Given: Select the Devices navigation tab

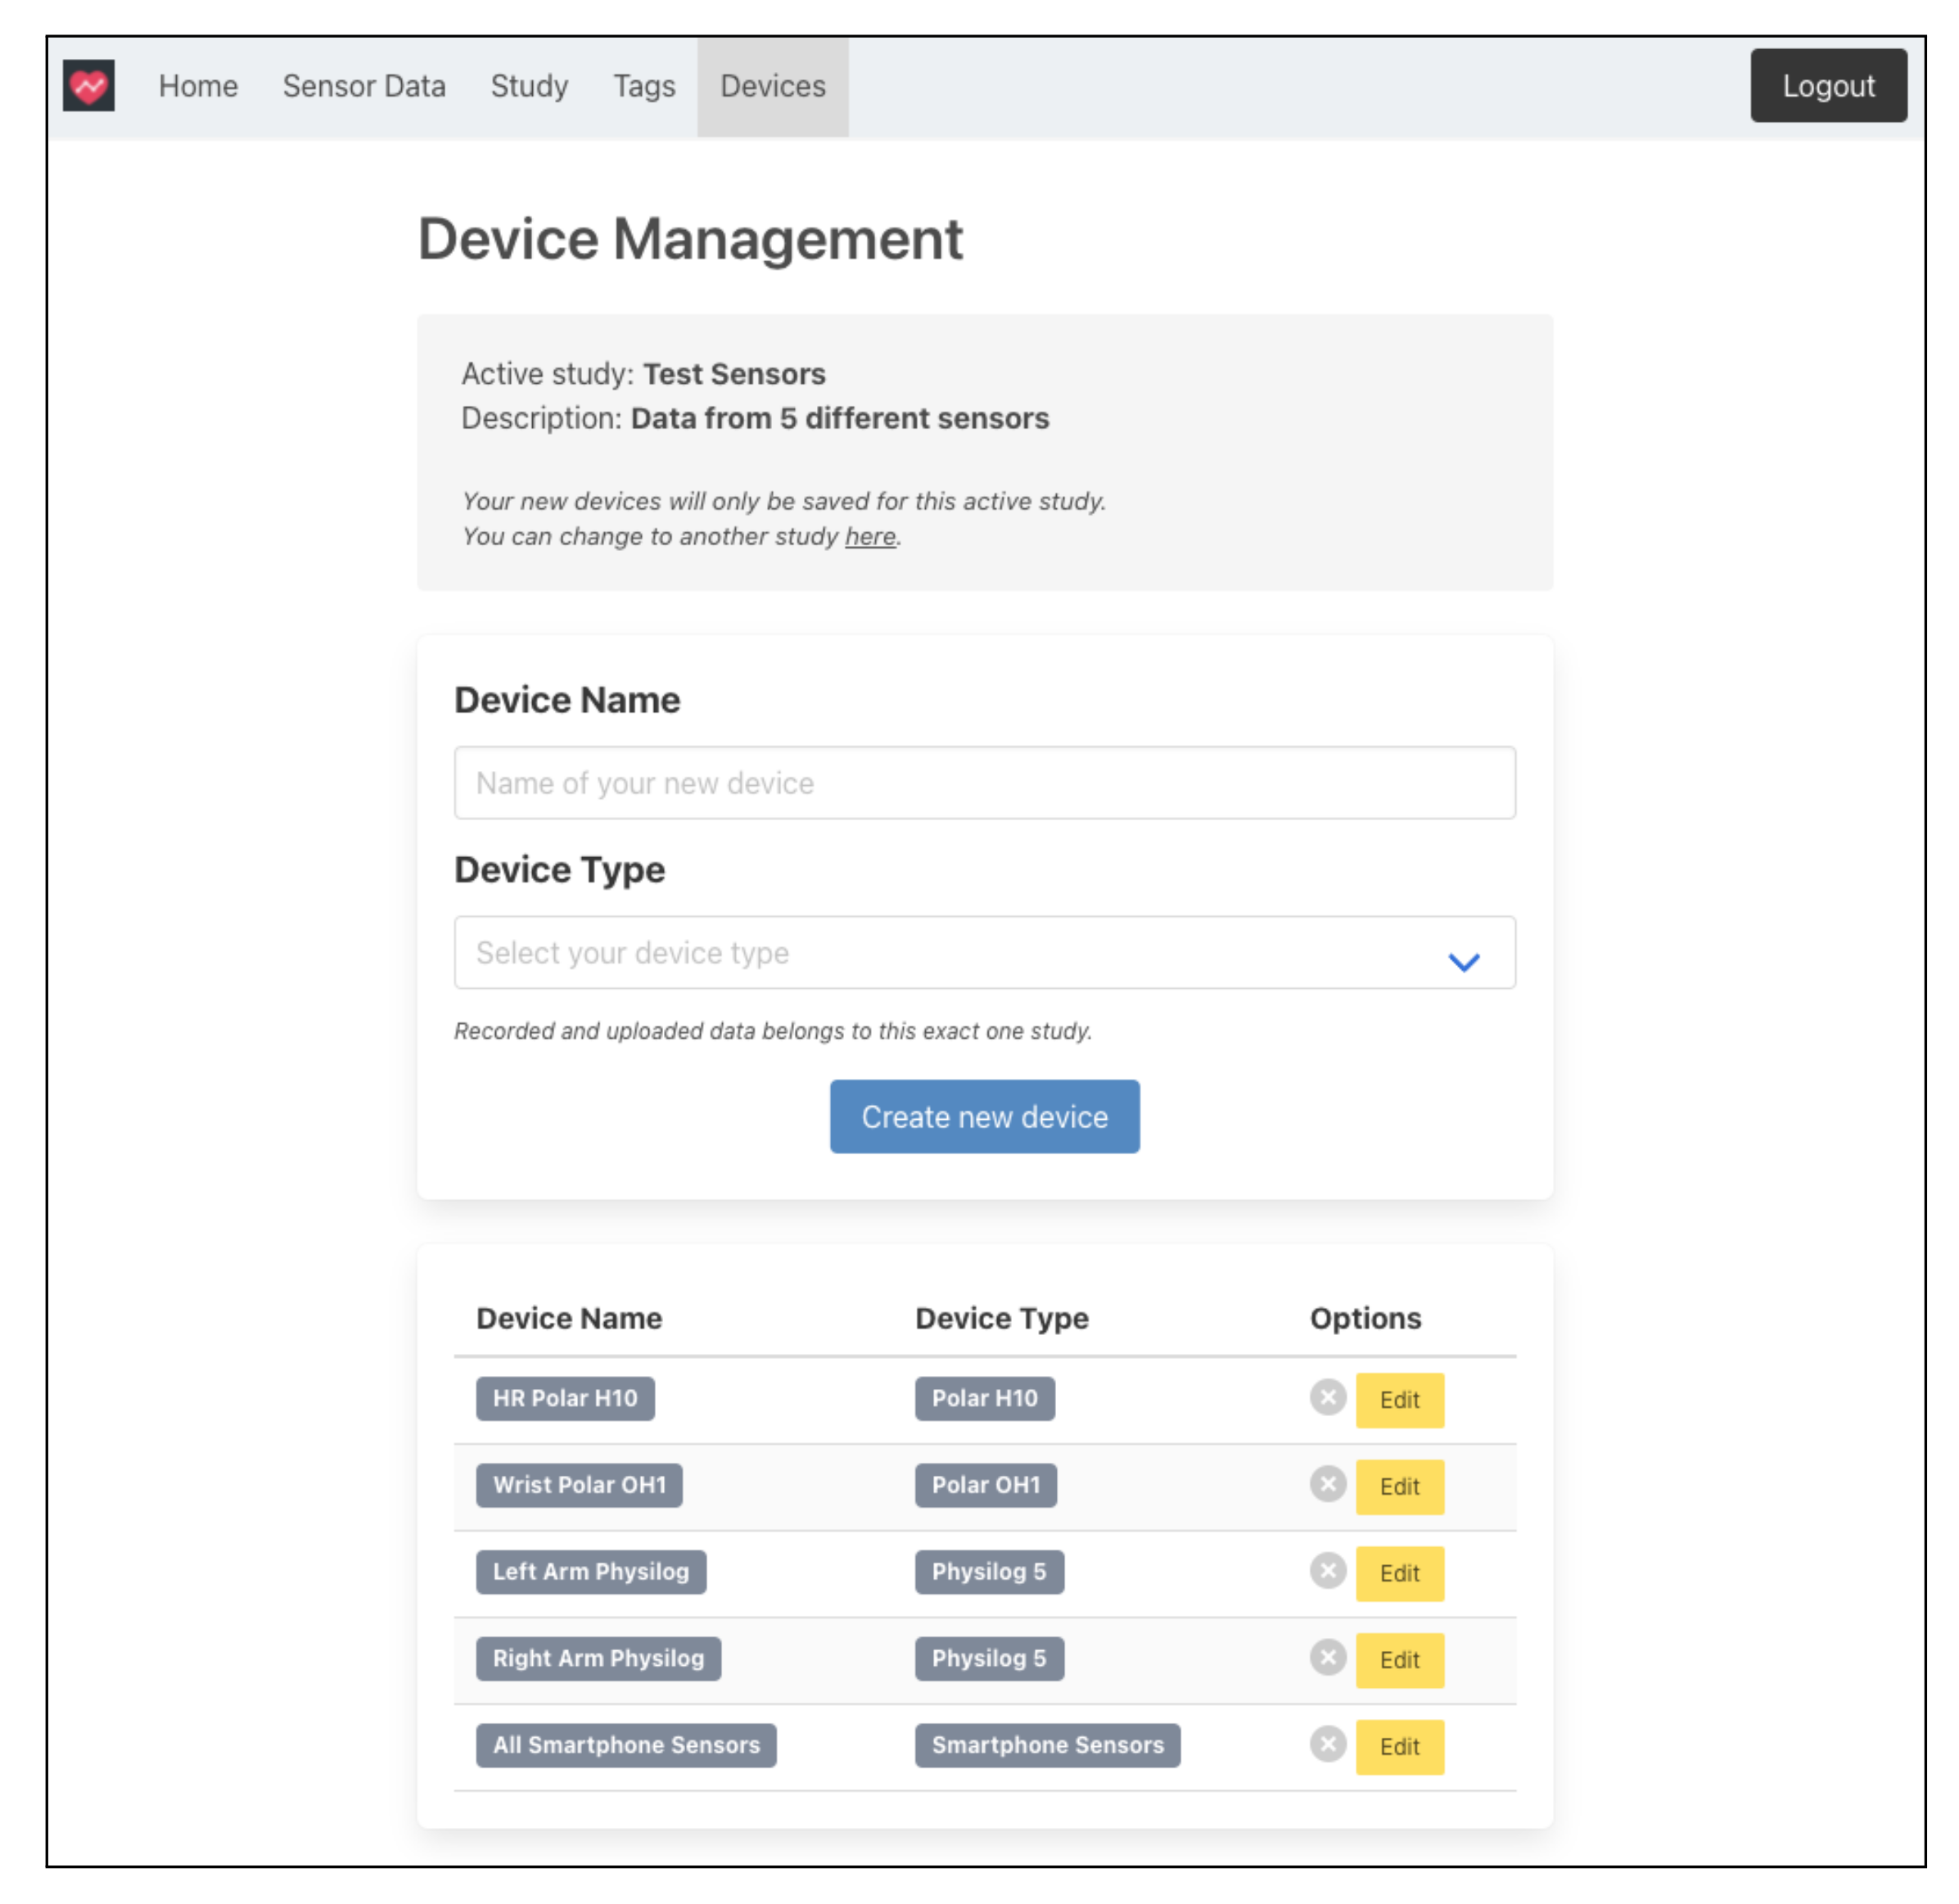Looking at the screenshot, I should coord(772,86).
